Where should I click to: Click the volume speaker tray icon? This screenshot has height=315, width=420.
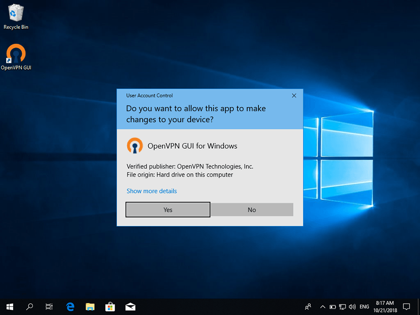point(352,307)
